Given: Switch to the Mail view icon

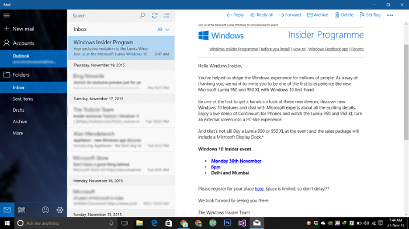Looking at the screenshot, I should coord(7,210).
